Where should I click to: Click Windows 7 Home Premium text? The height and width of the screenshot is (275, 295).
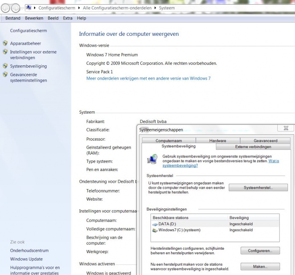112,55
